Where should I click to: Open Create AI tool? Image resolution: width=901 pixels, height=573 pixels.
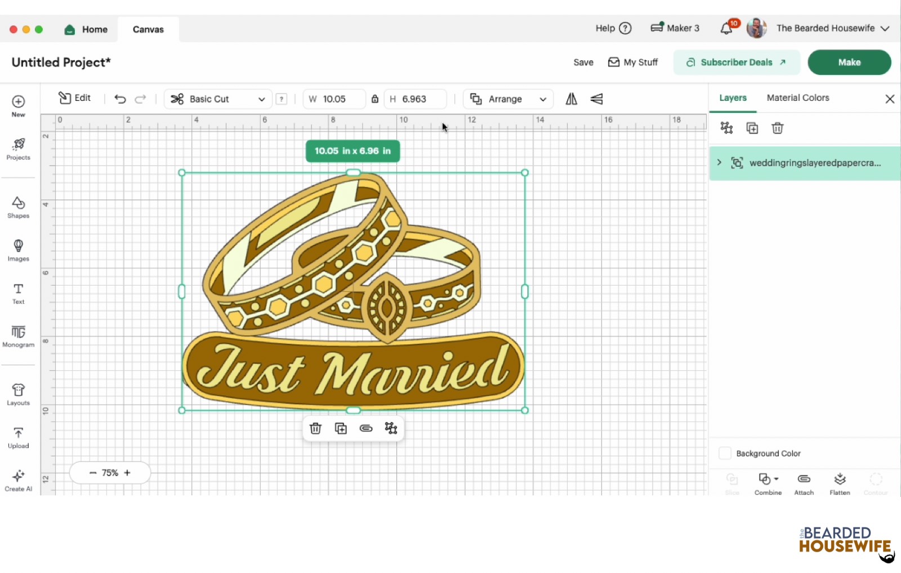18,480
